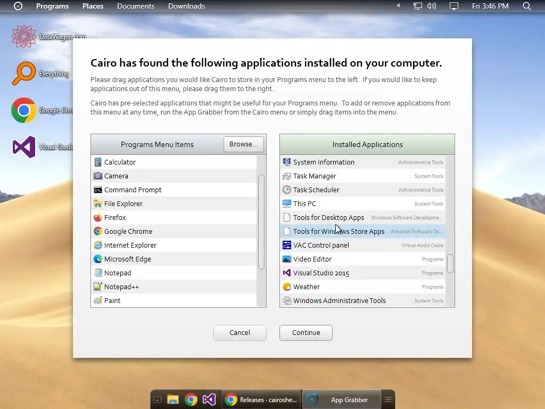
Task: Select the Video Editor label text
Action: pos(312,259)
